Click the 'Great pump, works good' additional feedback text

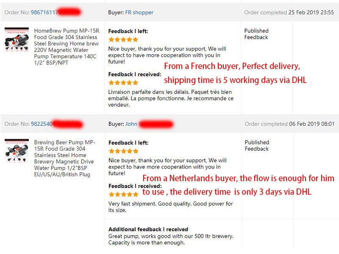(171, 239)
